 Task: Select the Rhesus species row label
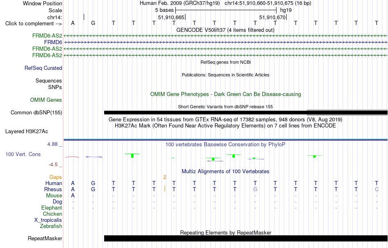coord(53,190)
